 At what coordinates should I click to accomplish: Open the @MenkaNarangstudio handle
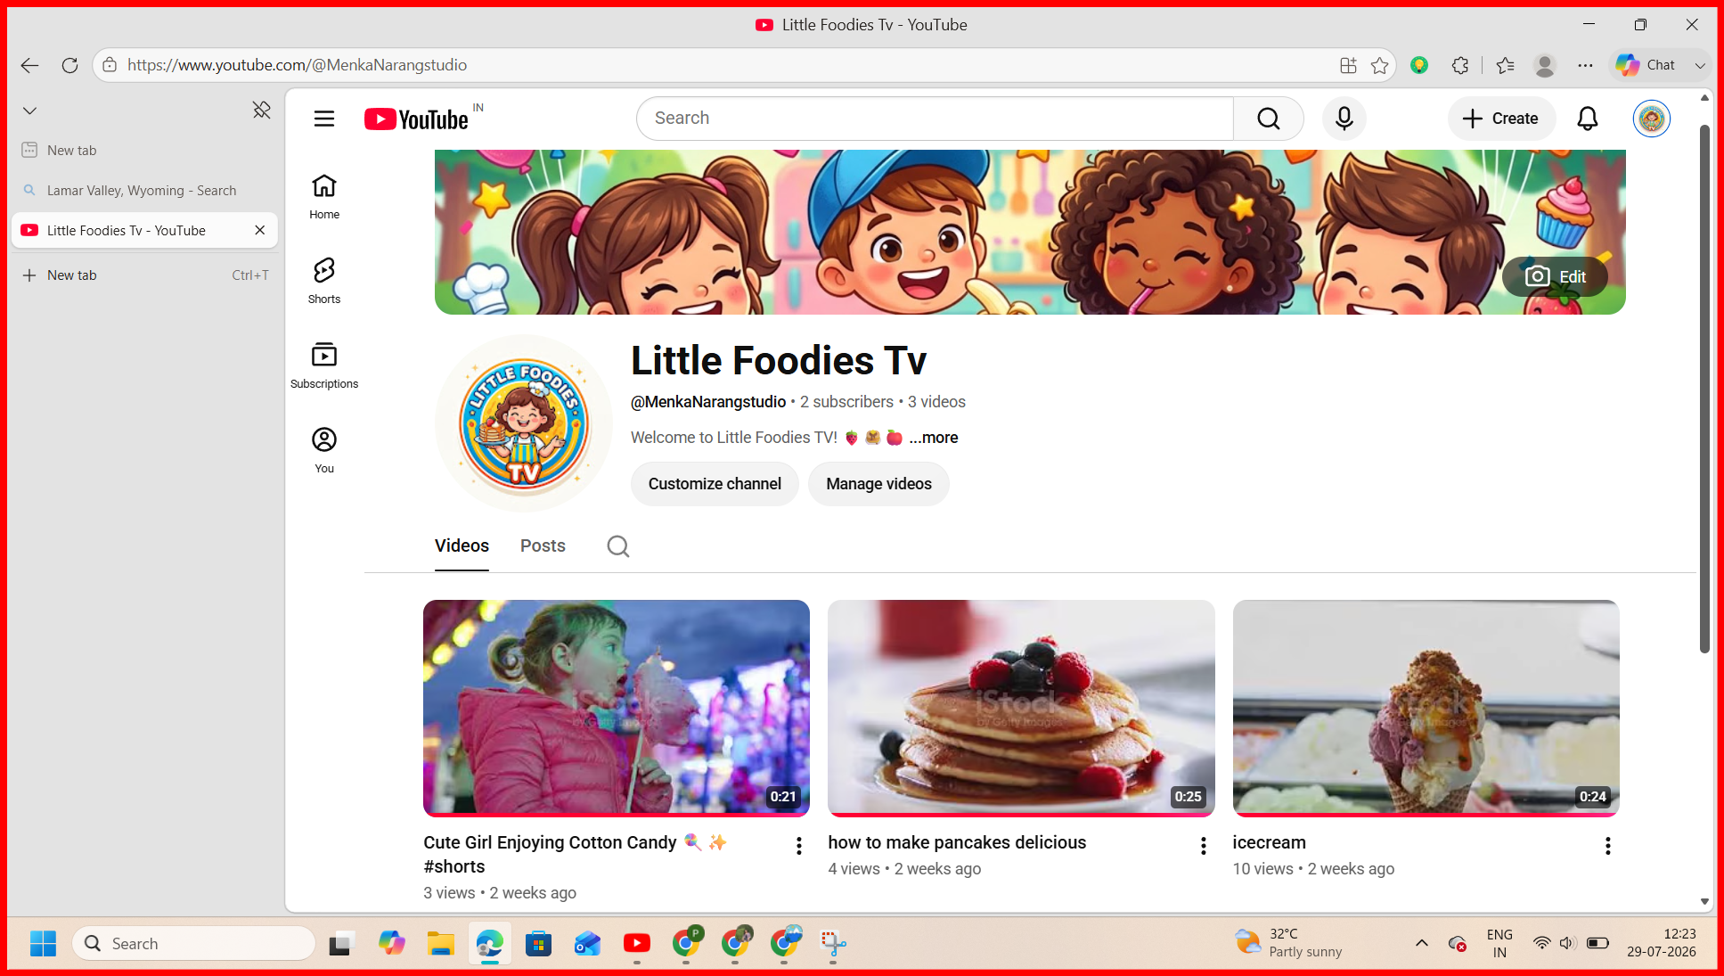[708, 402]
